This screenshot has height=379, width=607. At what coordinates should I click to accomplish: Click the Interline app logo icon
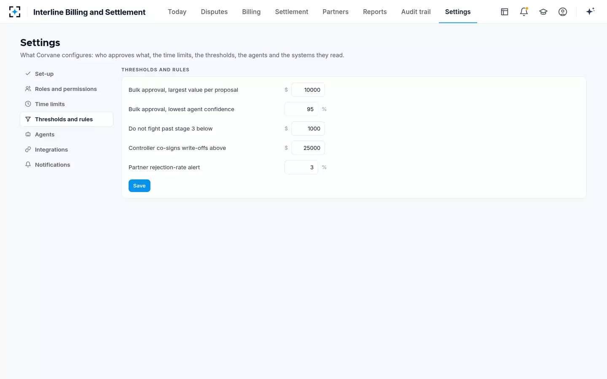point(15,12)
